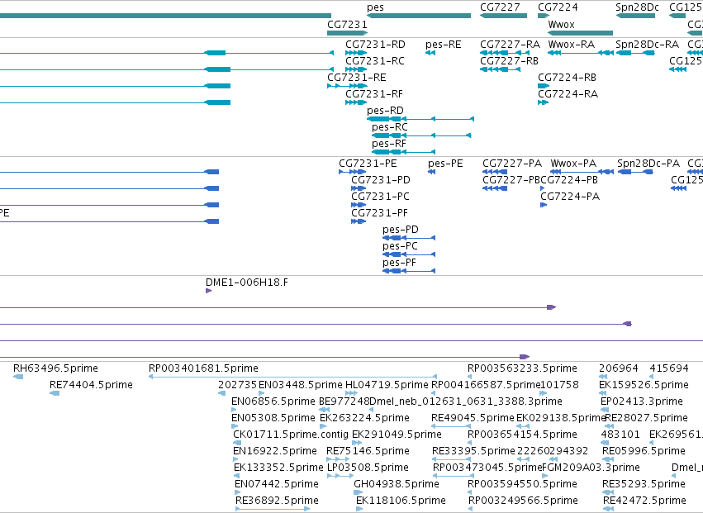This screenshot has height=513, width=703.
Task: Click protein label CG7227-PA
Action: click(512, 164)
